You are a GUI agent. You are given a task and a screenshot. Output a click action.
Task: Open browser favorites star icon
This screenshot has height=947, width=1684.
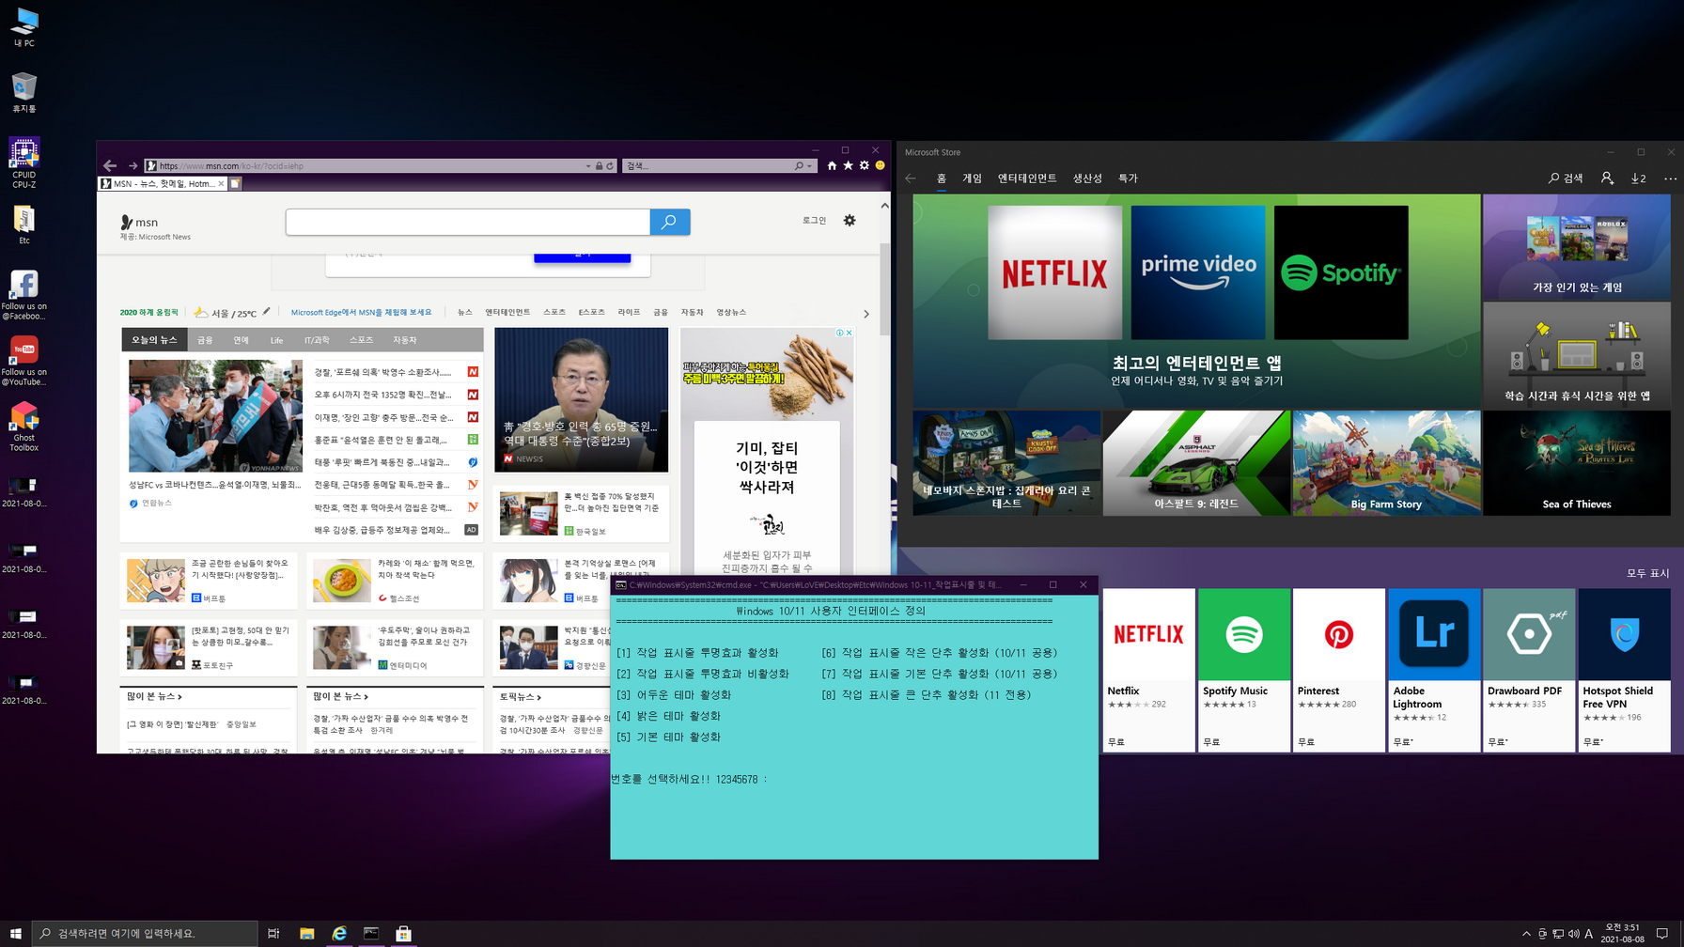(848, 165)
